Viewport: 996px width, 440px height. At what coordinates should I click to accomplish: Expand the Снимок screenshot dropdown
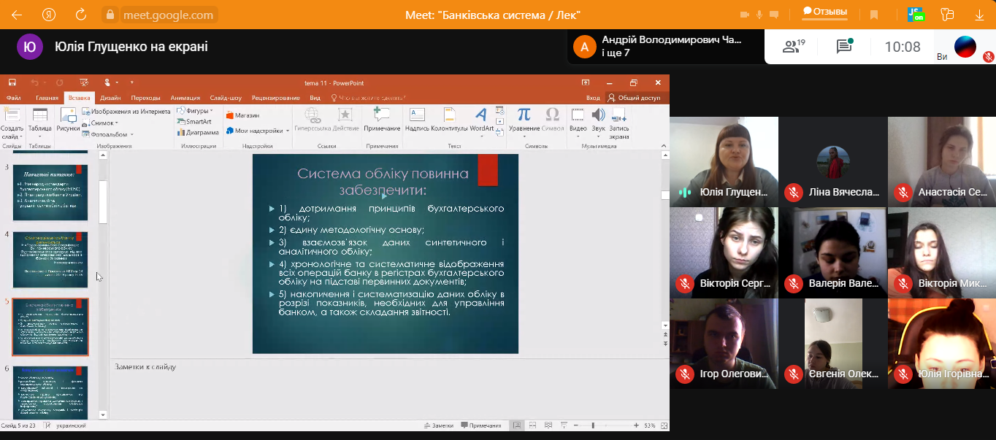coord(101,123)
